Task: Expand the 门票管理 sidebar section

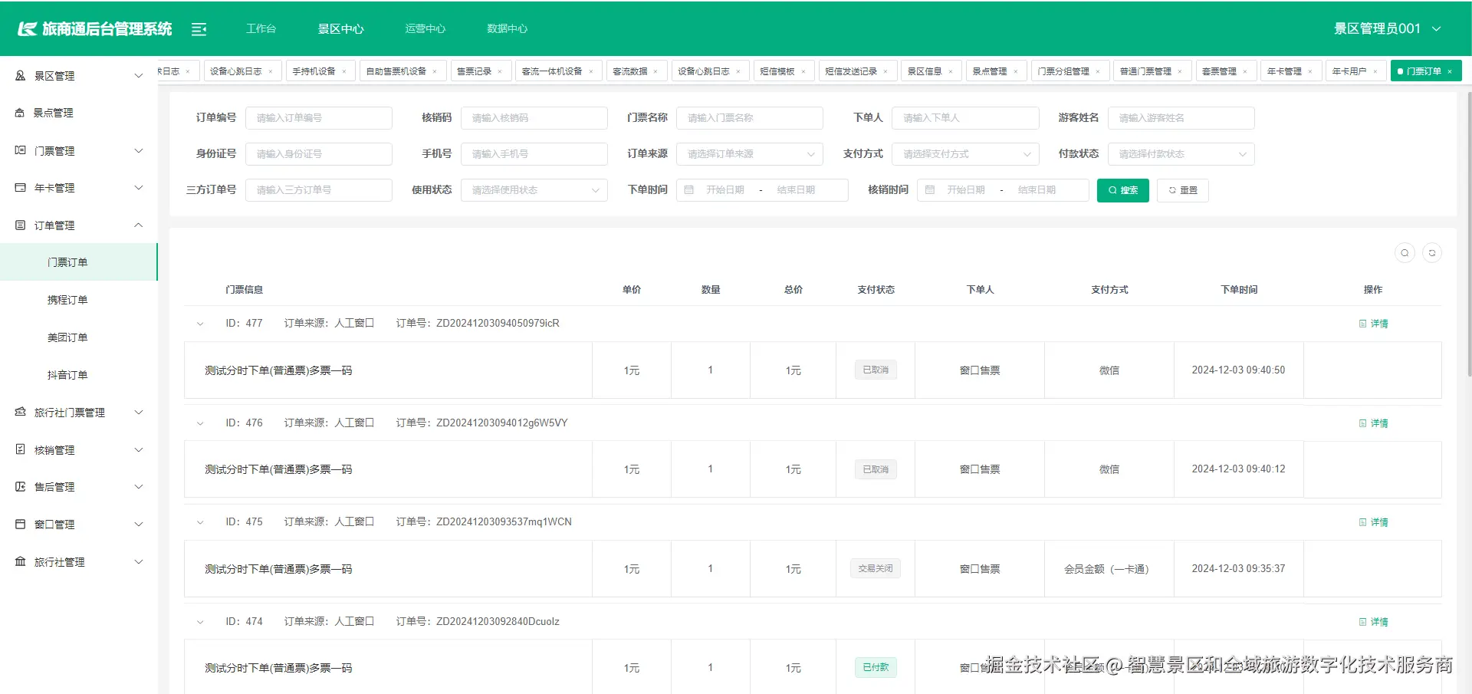Action: (138, 150)
